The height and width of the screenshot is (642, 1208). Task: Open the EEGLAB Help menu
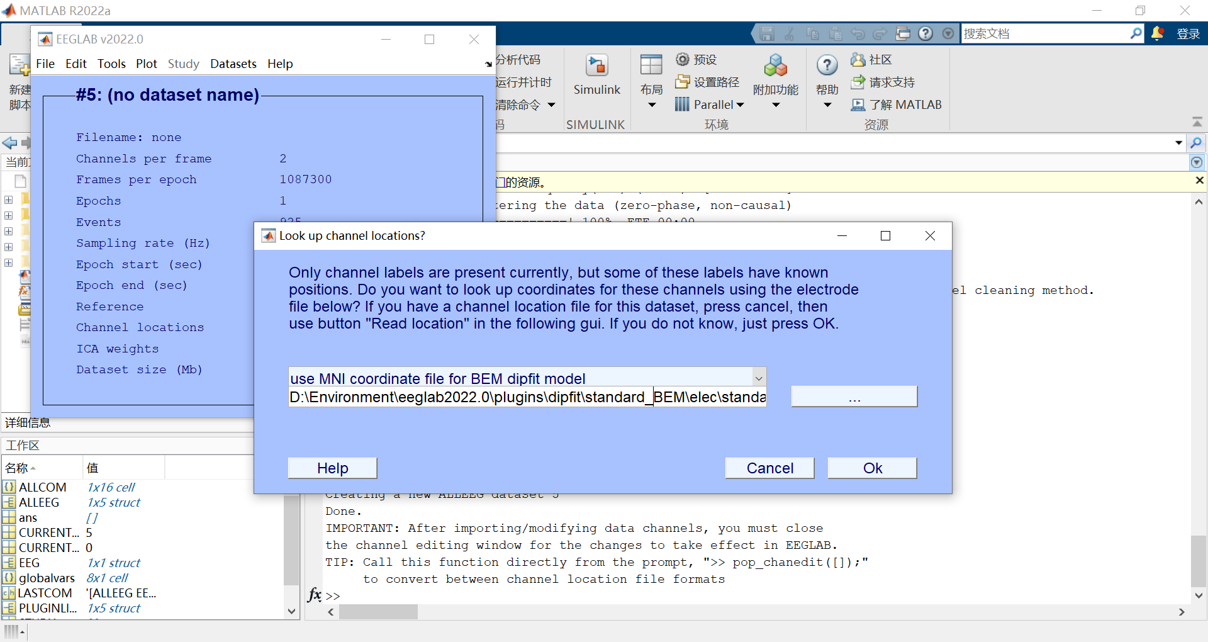[x=280, y=64]
